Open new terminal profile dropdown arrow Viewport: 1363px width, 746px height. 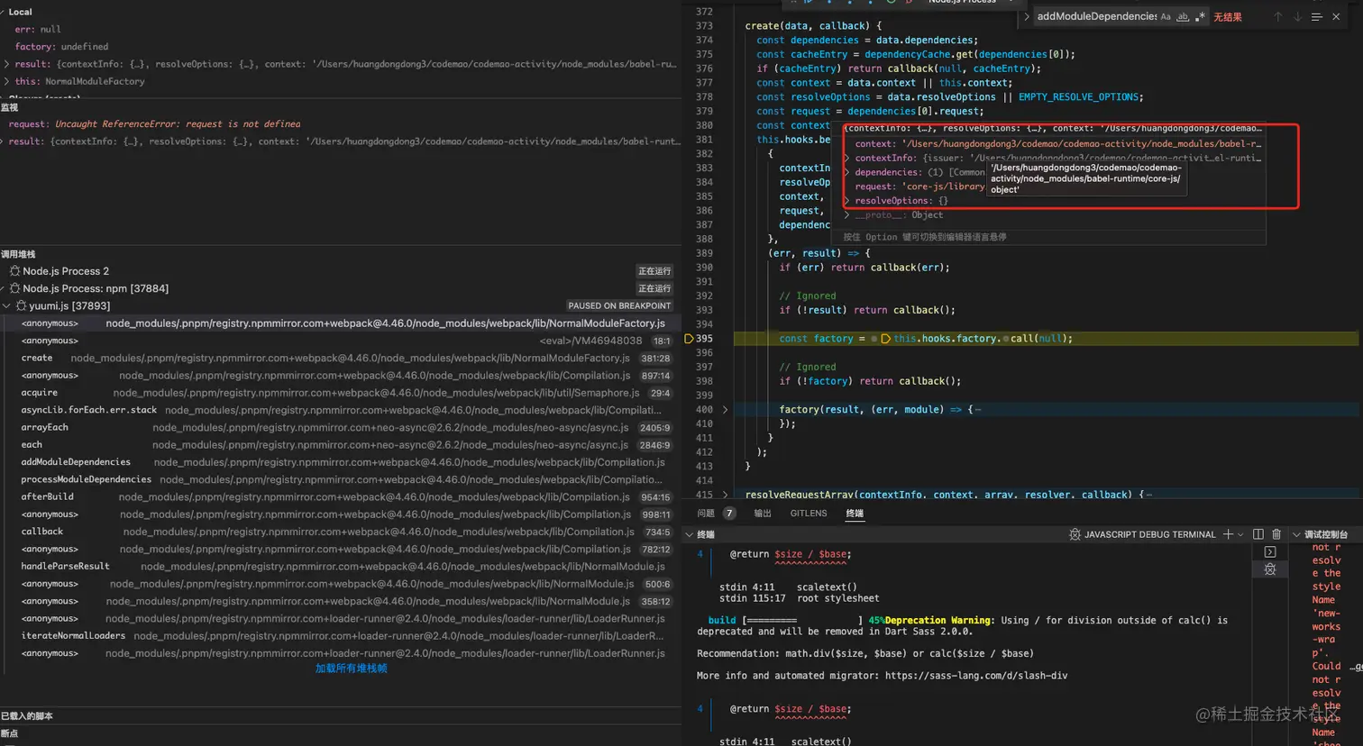click(1241, 535)
